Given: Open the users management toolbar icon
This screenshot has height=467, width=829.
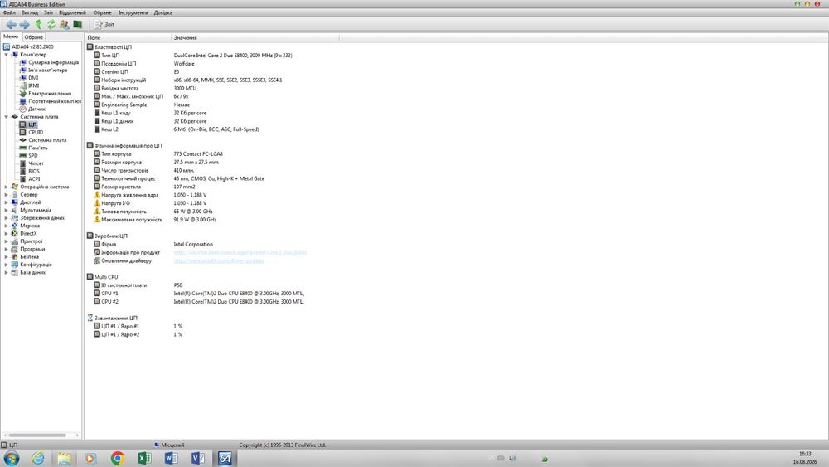Looking at the screenshot, I should tap(64, 24).
